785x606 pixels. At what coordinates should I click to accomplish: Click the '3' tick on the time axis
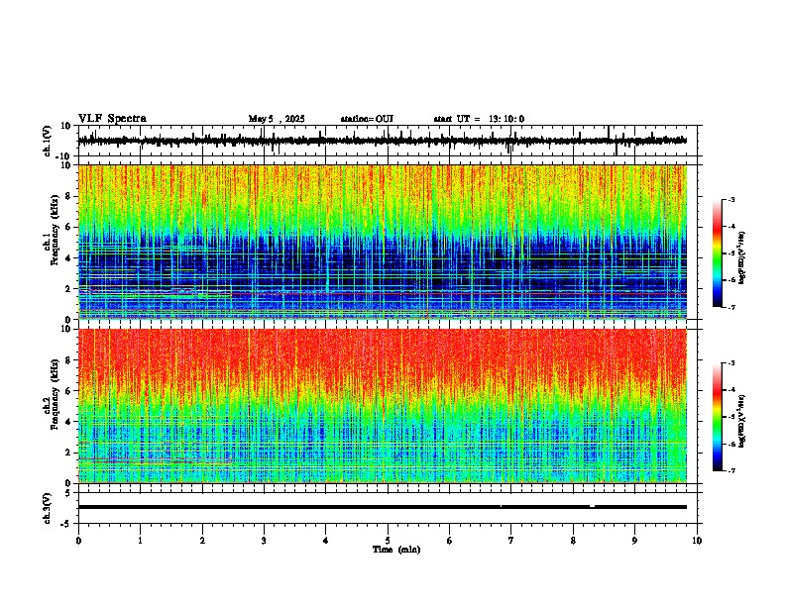click(264, 541)
